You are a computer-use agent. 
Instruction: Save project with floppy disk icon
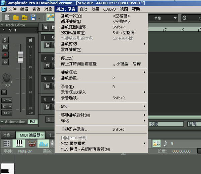[x=33, y=17]
